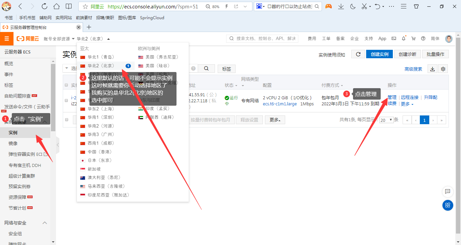Open 账号全部资源 dropdown
This screenshot has width=461, height=245.
coord(59,39)
